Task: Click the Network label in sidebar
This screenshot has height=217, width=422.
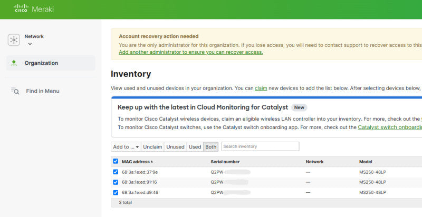Action: 34,36
